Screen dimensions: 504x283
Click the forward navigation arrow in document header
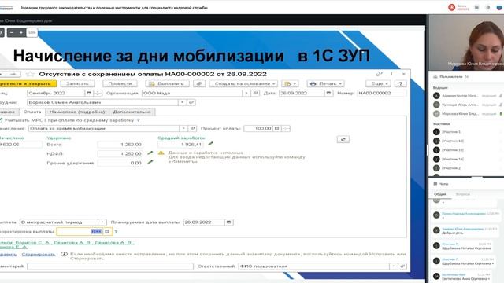(13, 74)
